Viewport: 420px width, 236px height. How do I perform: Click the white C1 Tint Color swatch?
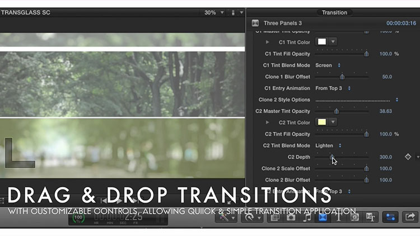coord(322,42)
